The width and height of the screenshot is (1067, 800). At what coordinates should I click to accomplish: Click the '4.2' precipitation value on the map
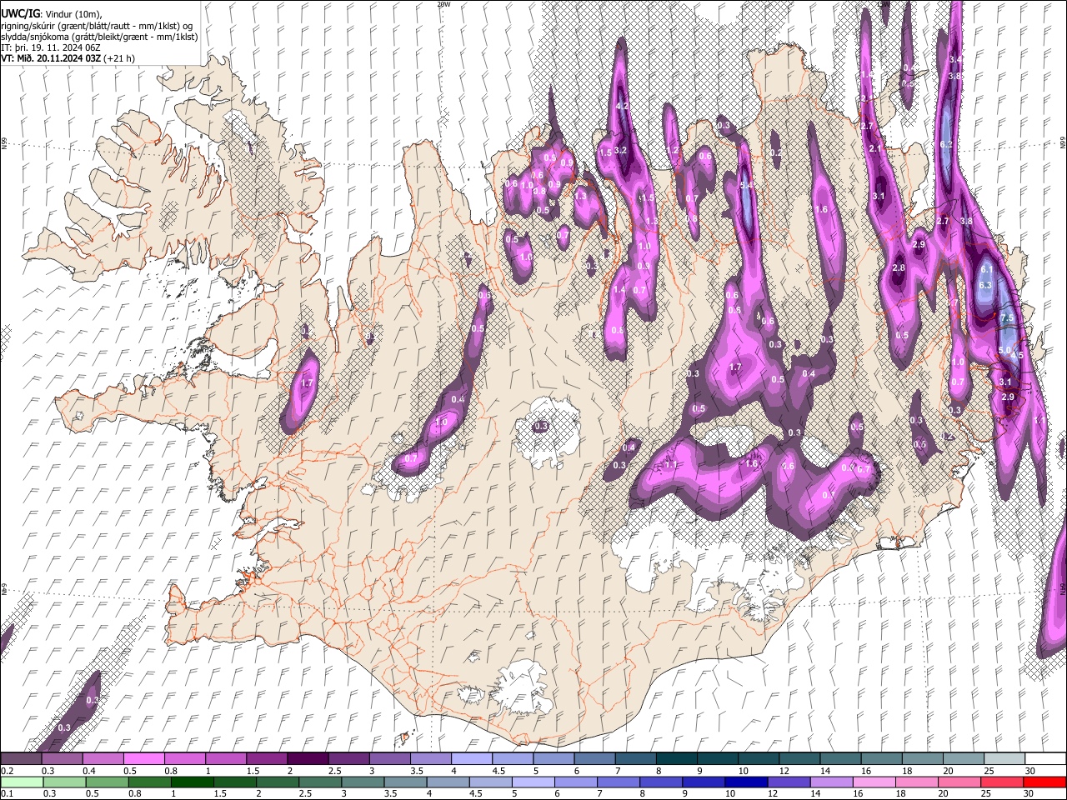621,107
